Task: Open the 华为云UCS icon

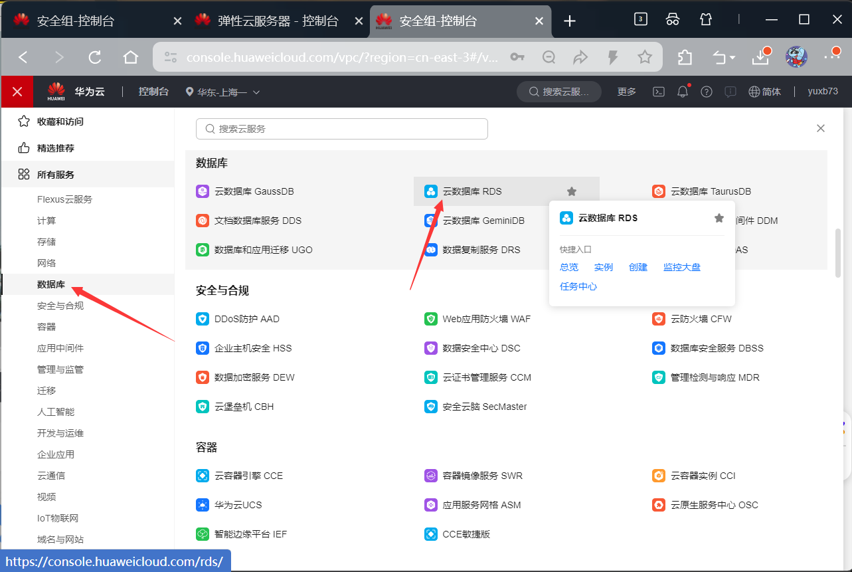Action: point(203,505)
